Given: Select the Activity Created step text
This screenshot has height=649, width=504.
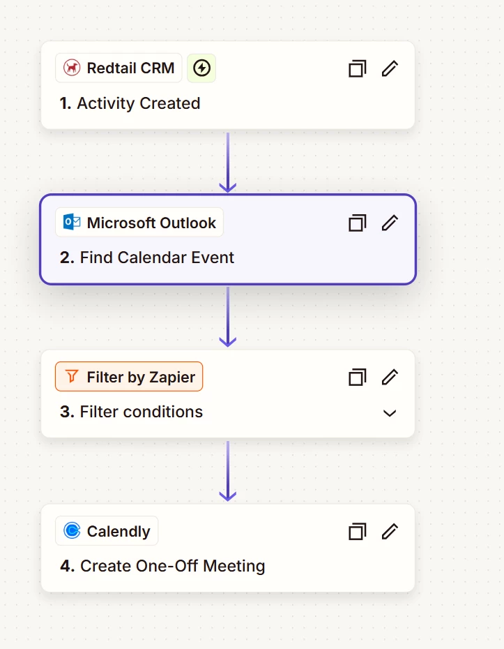Looking at the screenshot, I should [130, 103].
